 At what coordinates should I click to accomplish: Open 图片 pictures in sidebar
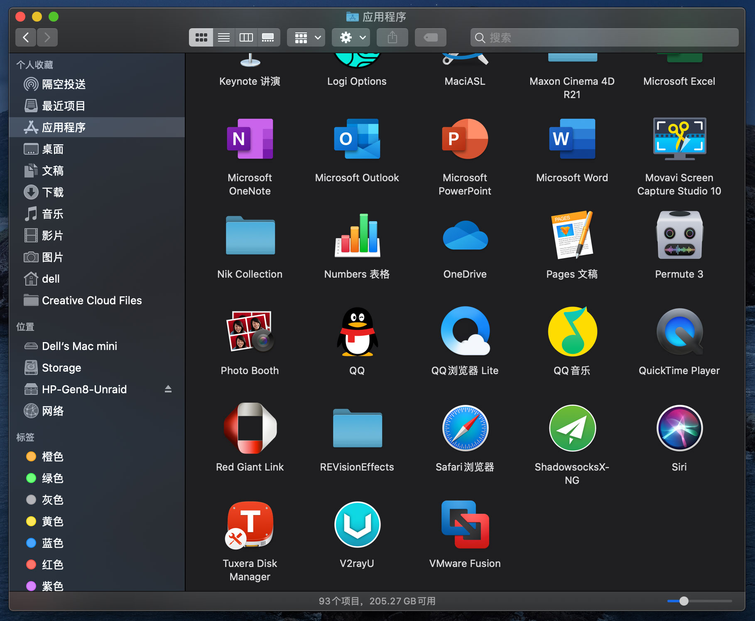click(x=97, y=257)
